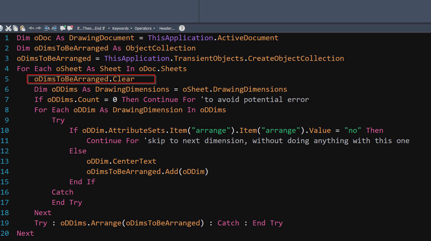Click the Cut icon in the toolbar
431x241 pixels.
(x=9, y=28)
